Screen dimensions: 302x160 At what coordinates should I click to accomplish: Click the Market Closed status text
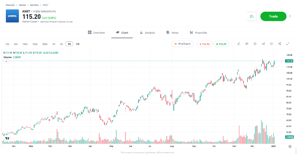coord(30,21)
